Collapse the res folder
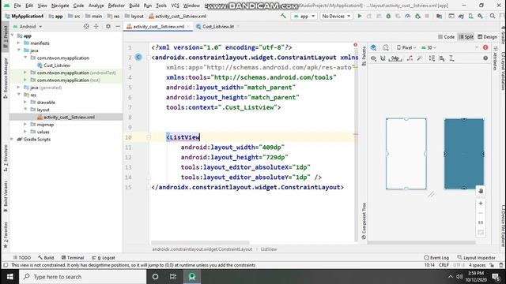 click(x=19, y=95)
